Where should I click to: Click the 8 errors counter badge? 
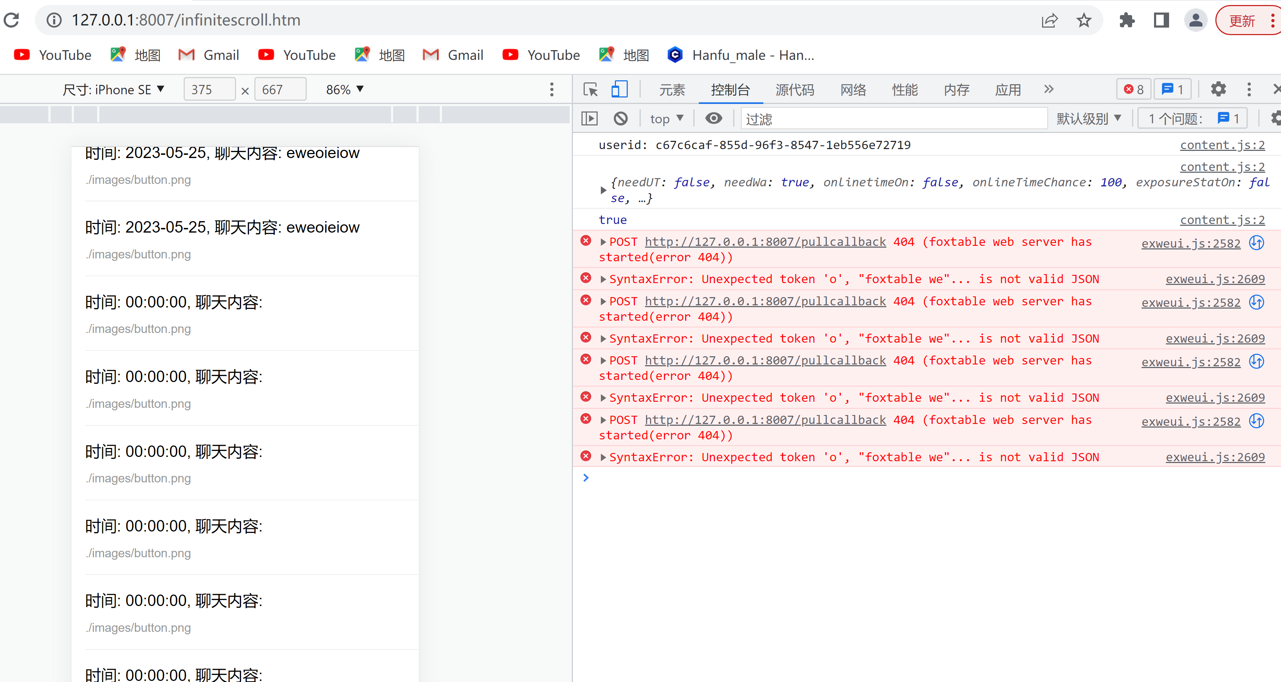(x=1133, y=89)
